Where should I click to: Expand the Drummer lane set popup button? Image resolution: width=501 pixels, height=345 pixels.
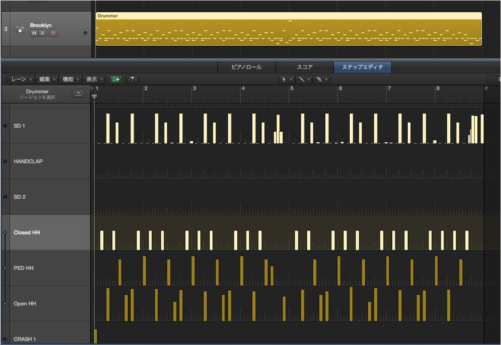click(x=79, y=94)
